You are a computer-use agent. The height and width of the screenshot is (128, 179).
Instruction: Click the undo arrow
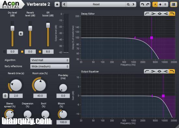(x=143, y=5)
